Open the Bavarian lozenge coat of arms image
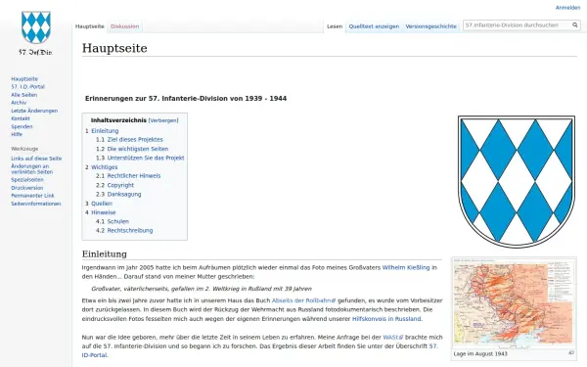 tap(517, 181)
